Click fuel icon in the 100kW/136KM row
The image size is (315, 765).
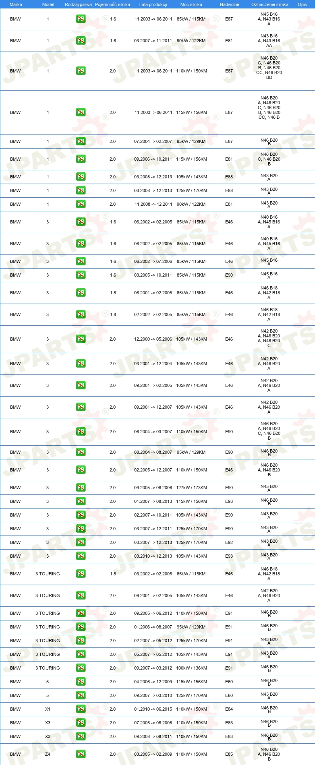coord(81,668)
